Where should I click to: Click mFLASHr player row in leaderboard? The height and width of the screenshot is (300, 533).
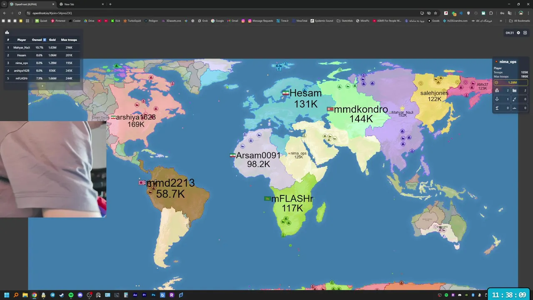(42, 78)
